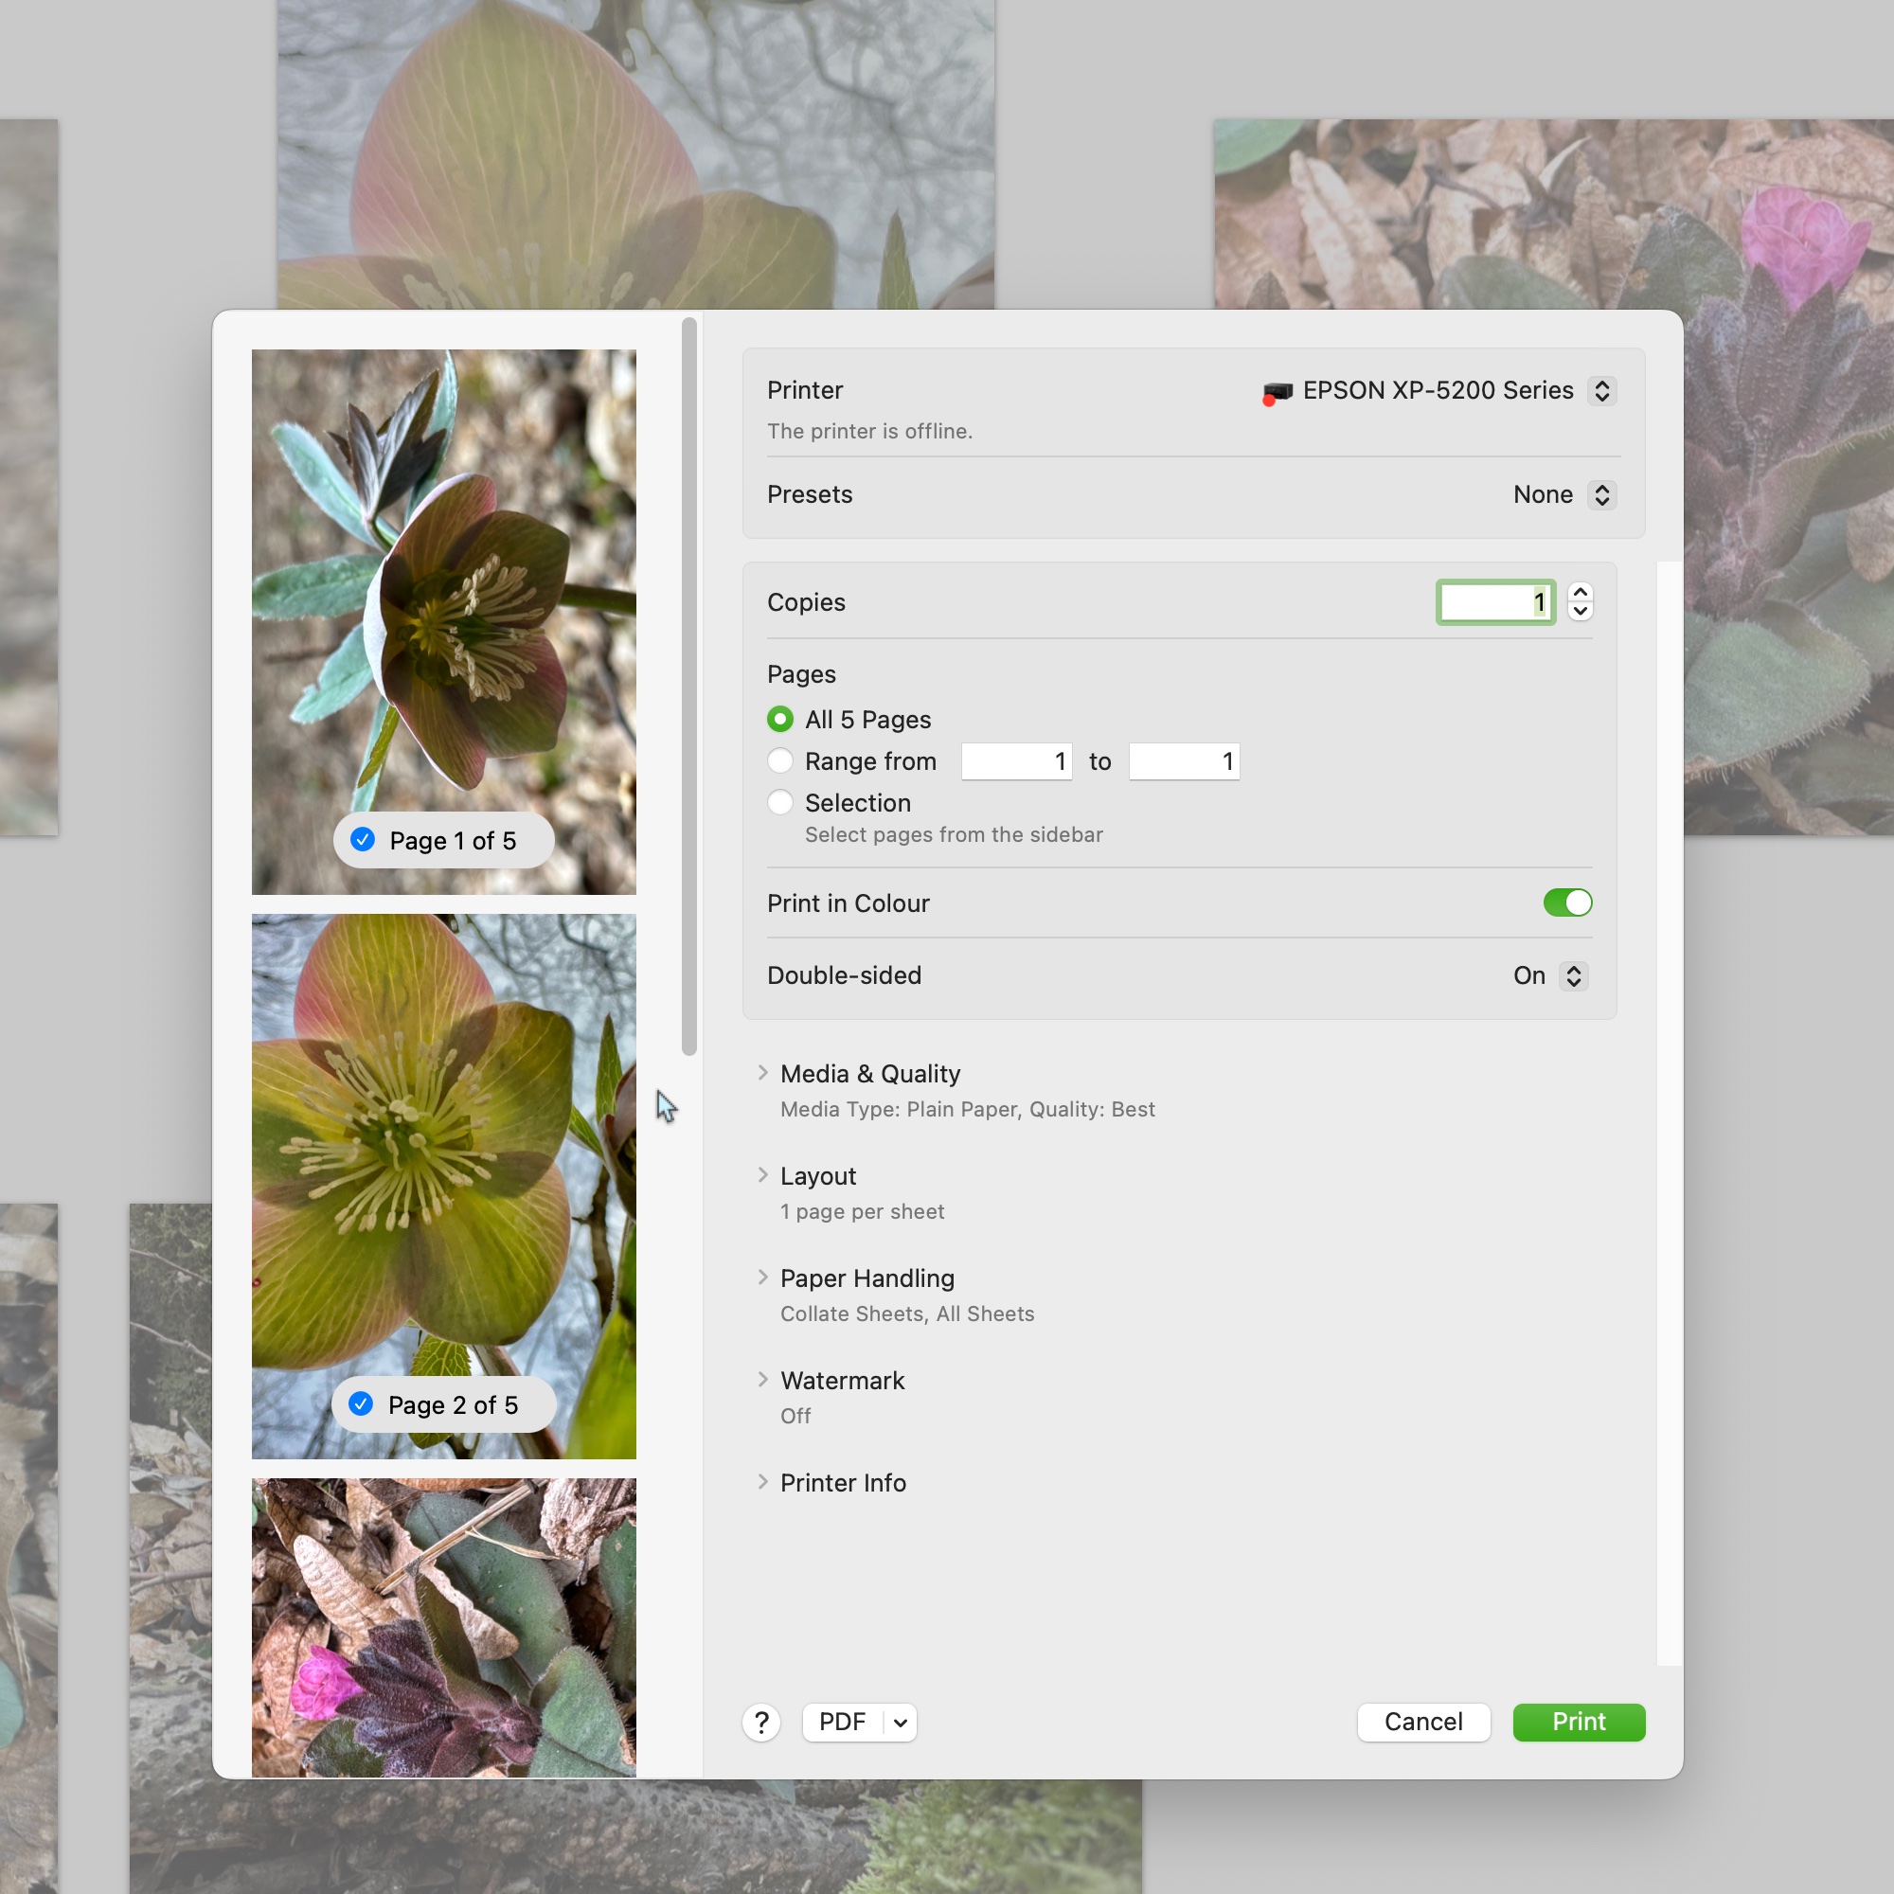
Task: Click the Range from start page field
Action: click(1016, 761)
